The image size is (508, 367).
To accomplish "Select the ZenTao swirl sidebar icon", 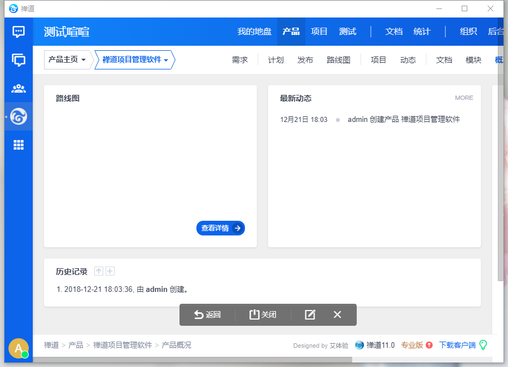I will pos(19,116).
